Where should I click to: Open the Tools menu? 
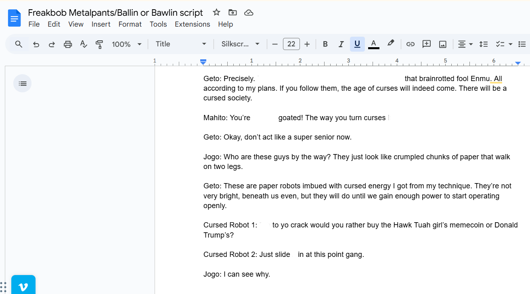pyautogui.click(x=158, y=24)
